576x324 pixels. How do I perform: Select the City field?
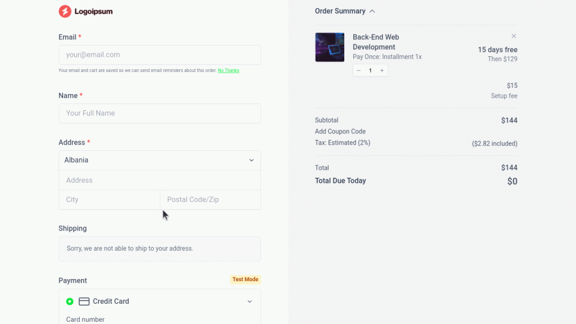click(x=109, y=199)
